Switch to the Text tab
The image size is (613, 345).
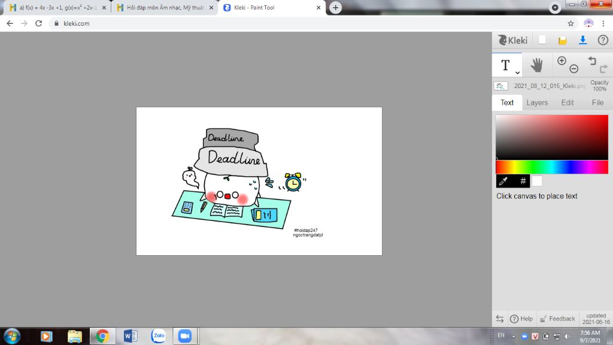(507, 102)
